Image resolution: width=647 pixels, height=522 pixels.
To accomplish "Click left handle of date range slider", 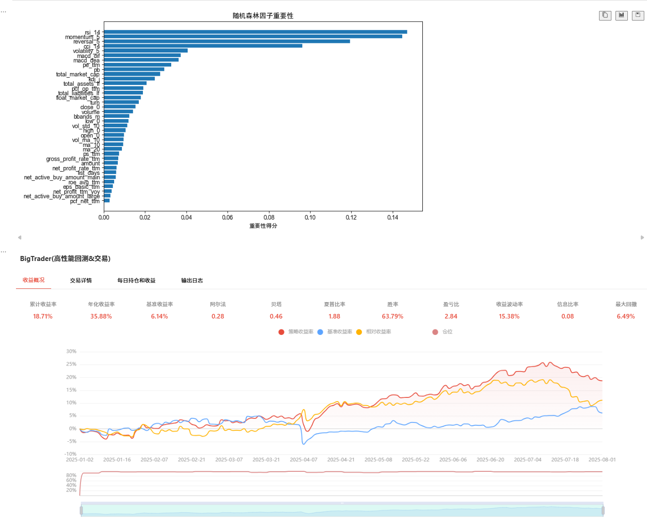I will tap(81, 510).
